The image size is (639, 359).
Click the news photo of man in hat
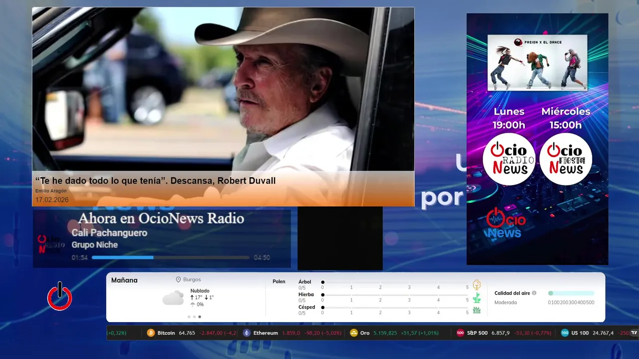[223, 89]
